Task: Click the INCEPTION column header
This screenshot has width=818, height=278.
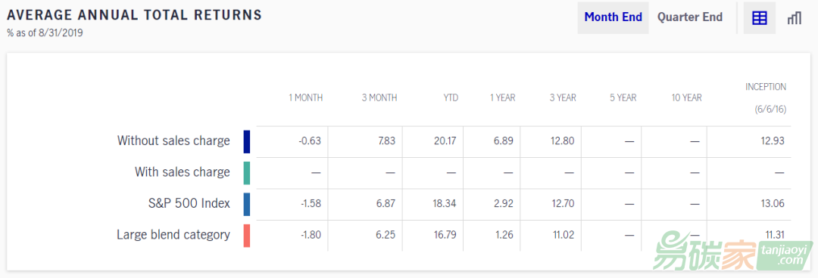Action: coord(765,98)
